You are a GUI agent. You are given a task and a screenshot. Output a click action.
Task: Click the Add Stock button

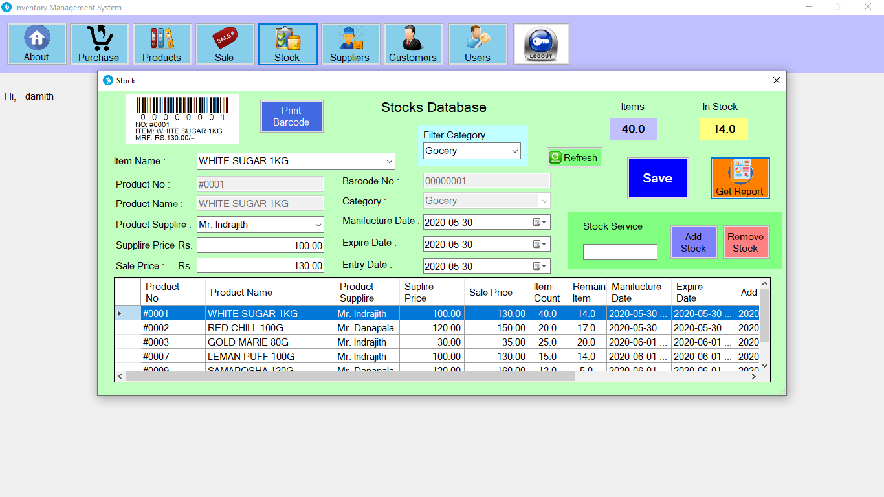coord(693,241)
